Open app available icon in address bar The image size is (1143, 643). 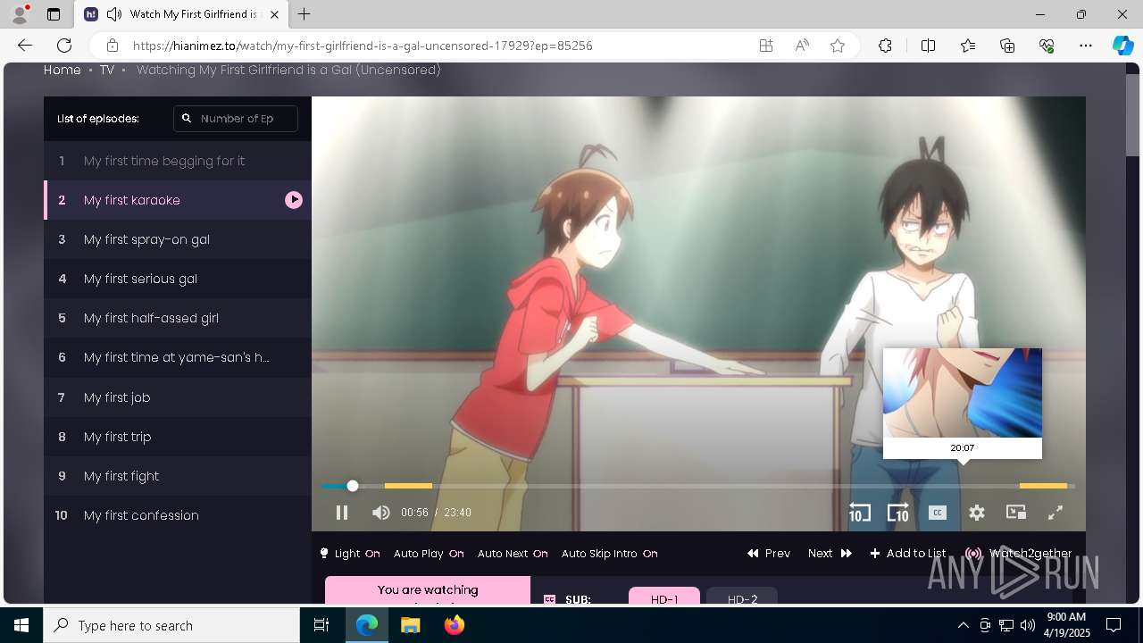point(766,46)
